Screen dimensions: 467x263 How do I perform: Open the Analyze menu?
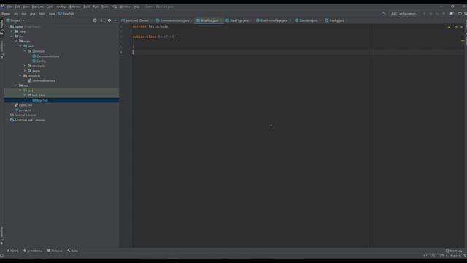pos(61,7)
